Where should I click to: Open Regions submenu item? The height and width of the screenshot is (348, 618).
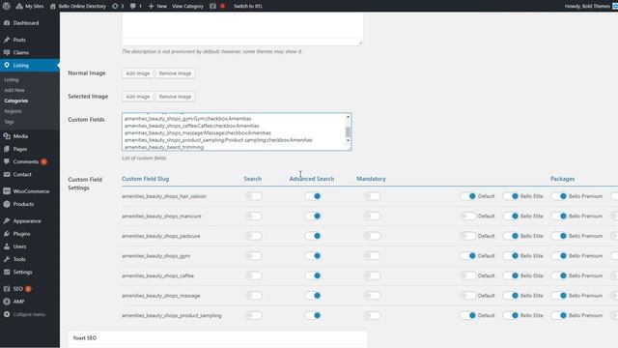coord(13,112)
